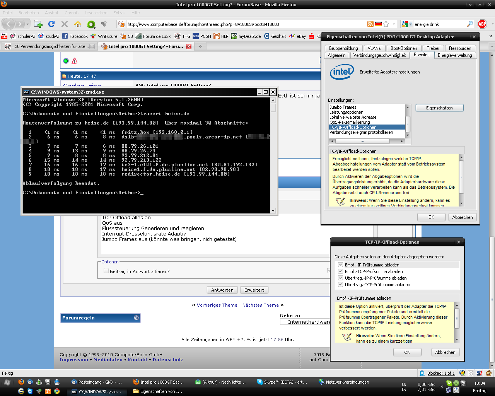The height and width of the screenshot is (396, 495).
Task: Open the myDealZ.de bookmark
Action: tap(246, 36)
